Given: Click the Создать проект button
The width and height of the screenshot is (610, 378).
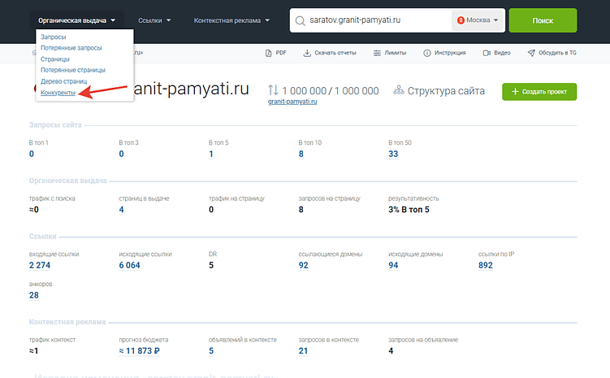Looking at the screenshot, I should (539, 92).
